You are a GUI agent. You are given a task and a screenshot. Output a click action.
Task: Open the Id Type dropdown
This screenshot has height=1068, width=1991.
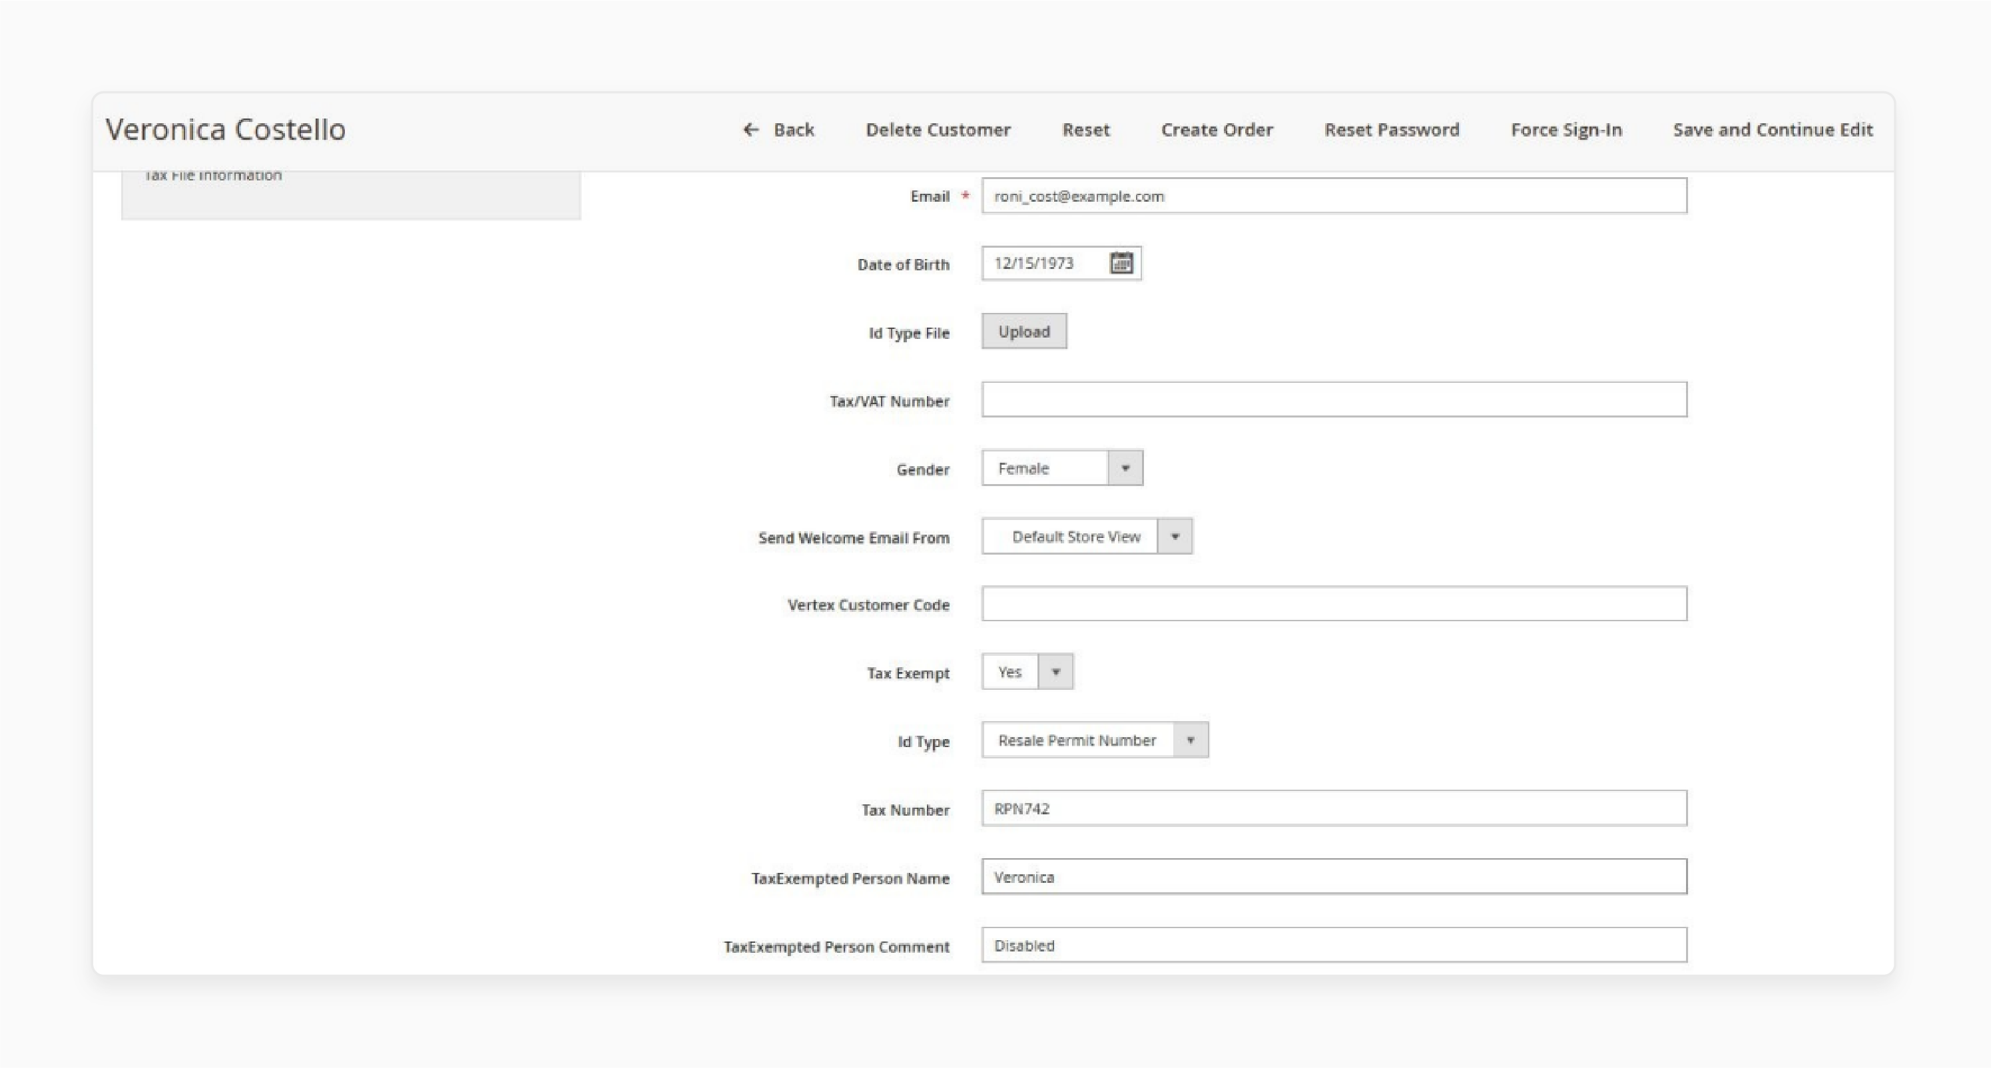(x=1095, y=740)
